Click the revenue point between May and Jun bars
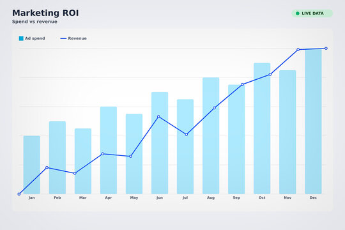The image size is (345, 230). pyautogui.click(x=131, y=157)
